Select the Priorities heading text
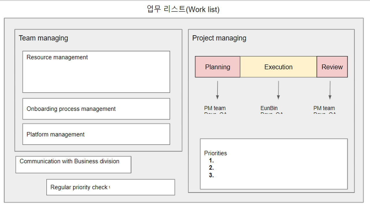The height and width of the screenshot is (208, 370). point(215,153)
